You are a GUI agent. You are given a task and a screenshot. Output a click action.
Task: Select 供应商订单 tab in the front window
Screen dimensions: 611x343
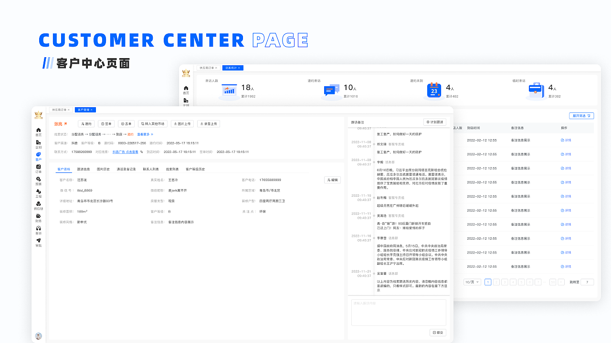click(61, 110)
